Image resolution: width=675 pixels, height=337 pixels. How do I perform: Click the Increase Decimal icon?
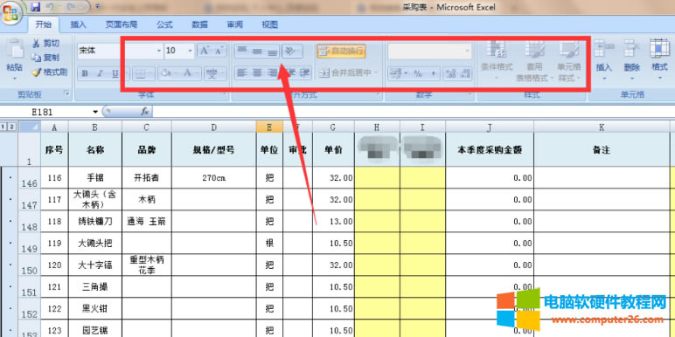coord(450,73)
